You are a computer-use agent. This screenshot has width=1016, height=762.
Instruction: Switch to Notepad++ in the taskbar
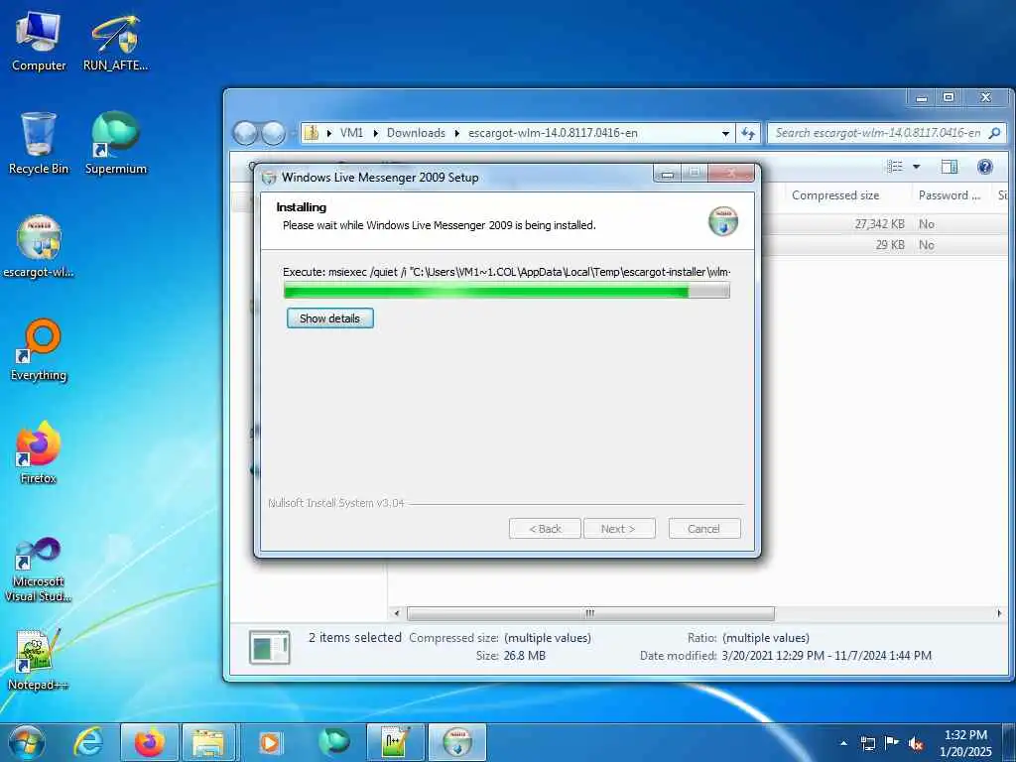pos(395,742)
